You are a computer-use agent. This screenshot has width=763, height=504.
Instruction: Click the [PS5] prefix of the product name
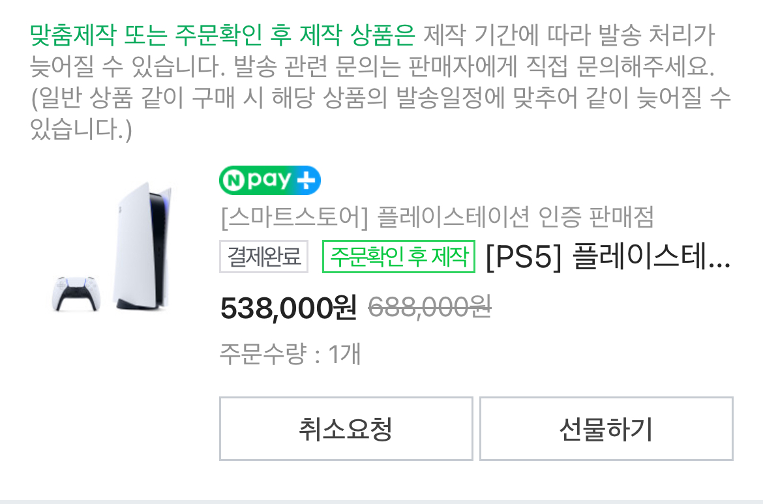coord(524,256)
